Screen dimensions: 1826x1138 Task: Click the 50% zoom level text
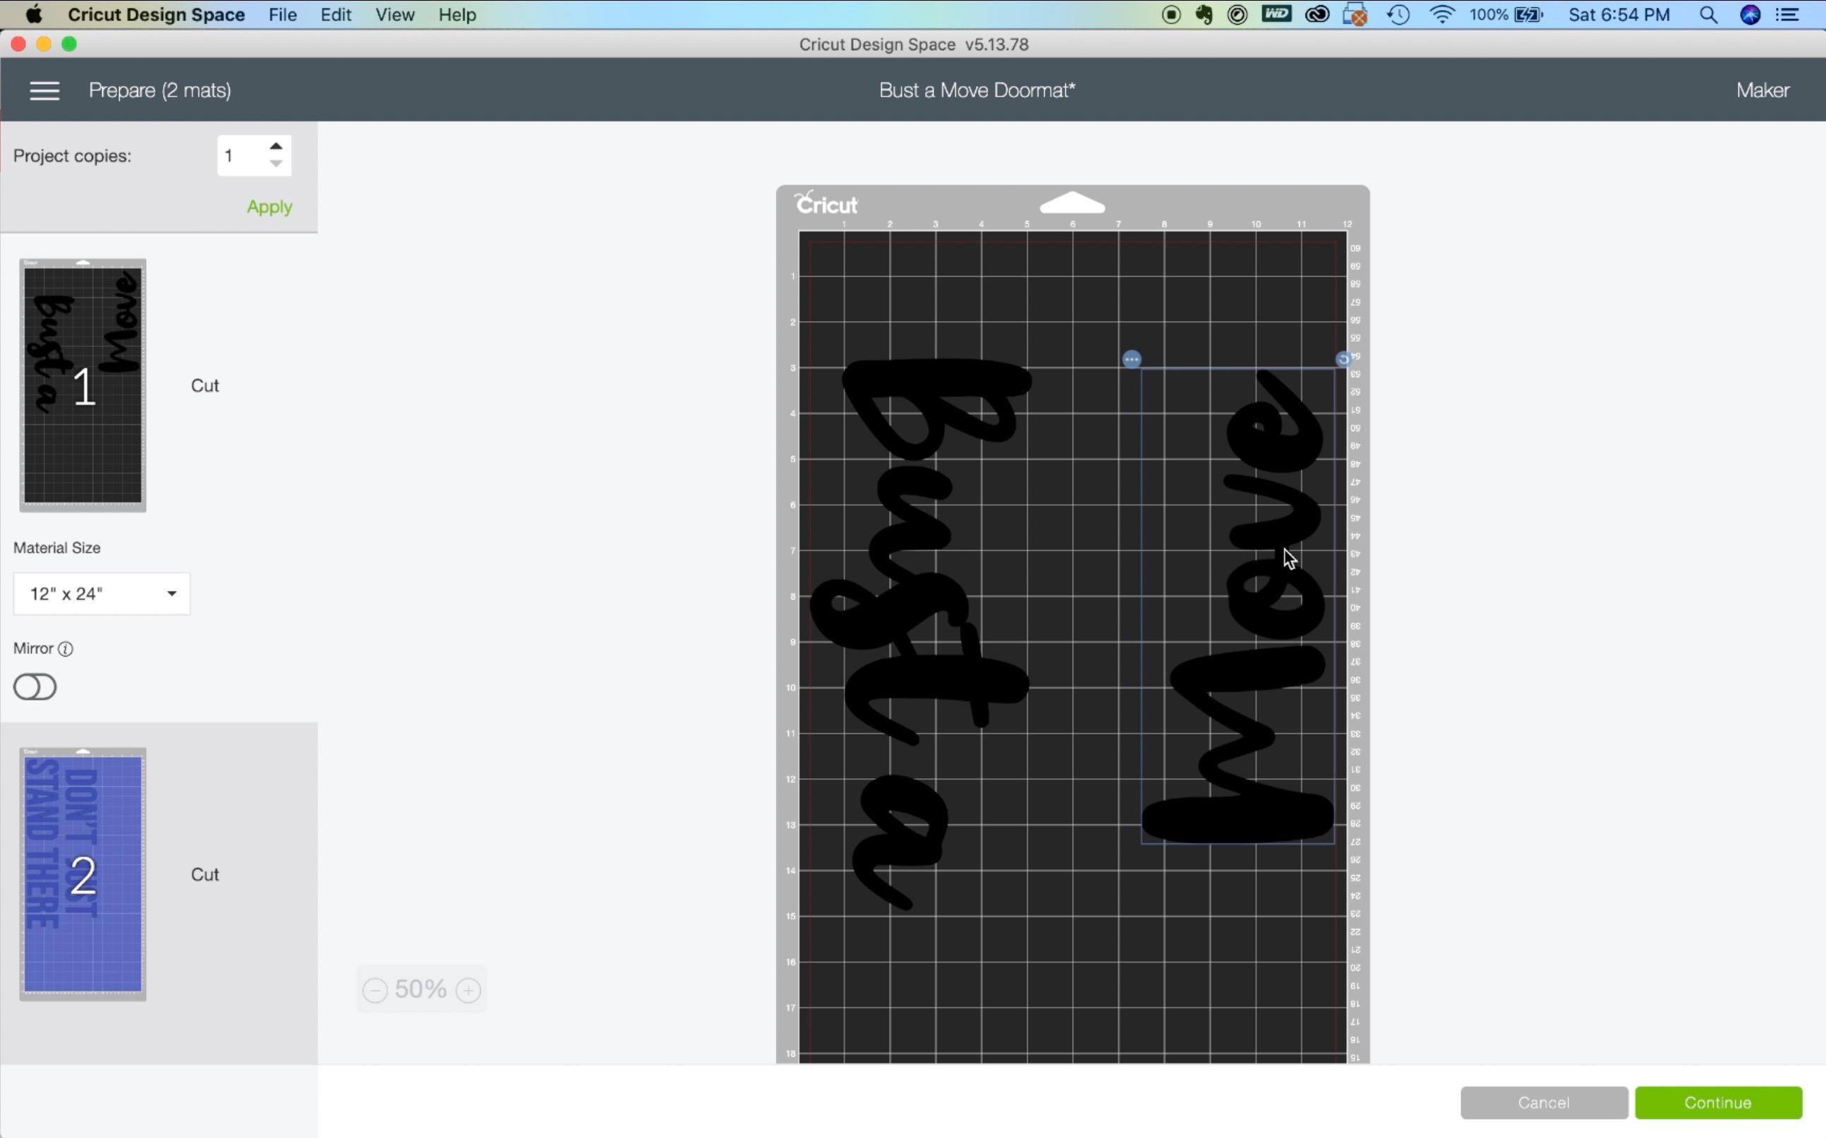(x=420, y=989)
